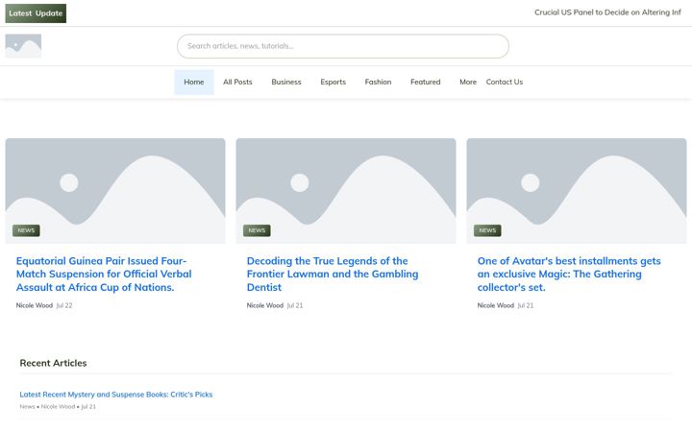Click the Latest Update badge

(36, 13)
